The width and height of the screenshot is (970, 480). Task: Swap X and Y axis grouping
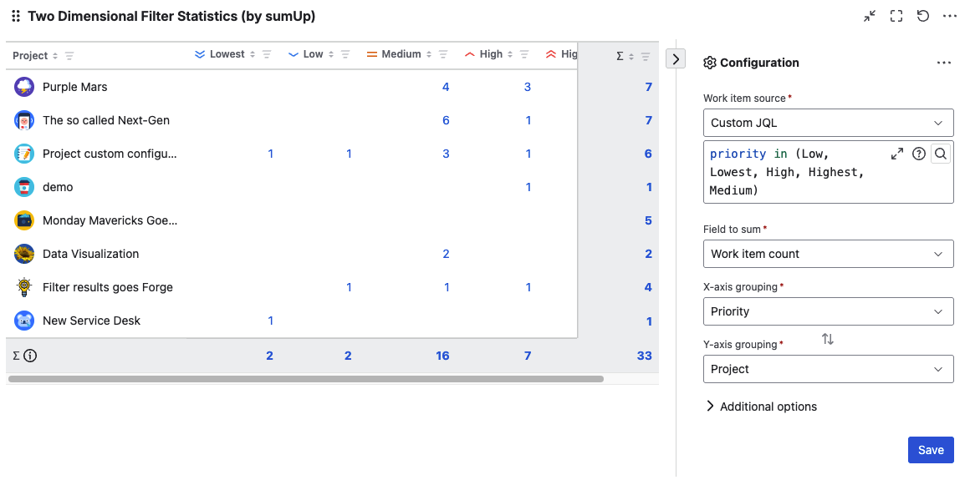coord(827,339)
